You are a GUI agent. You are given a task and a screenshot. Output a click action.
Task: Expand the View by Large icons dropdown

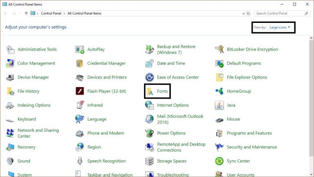[x=280, y=27]
